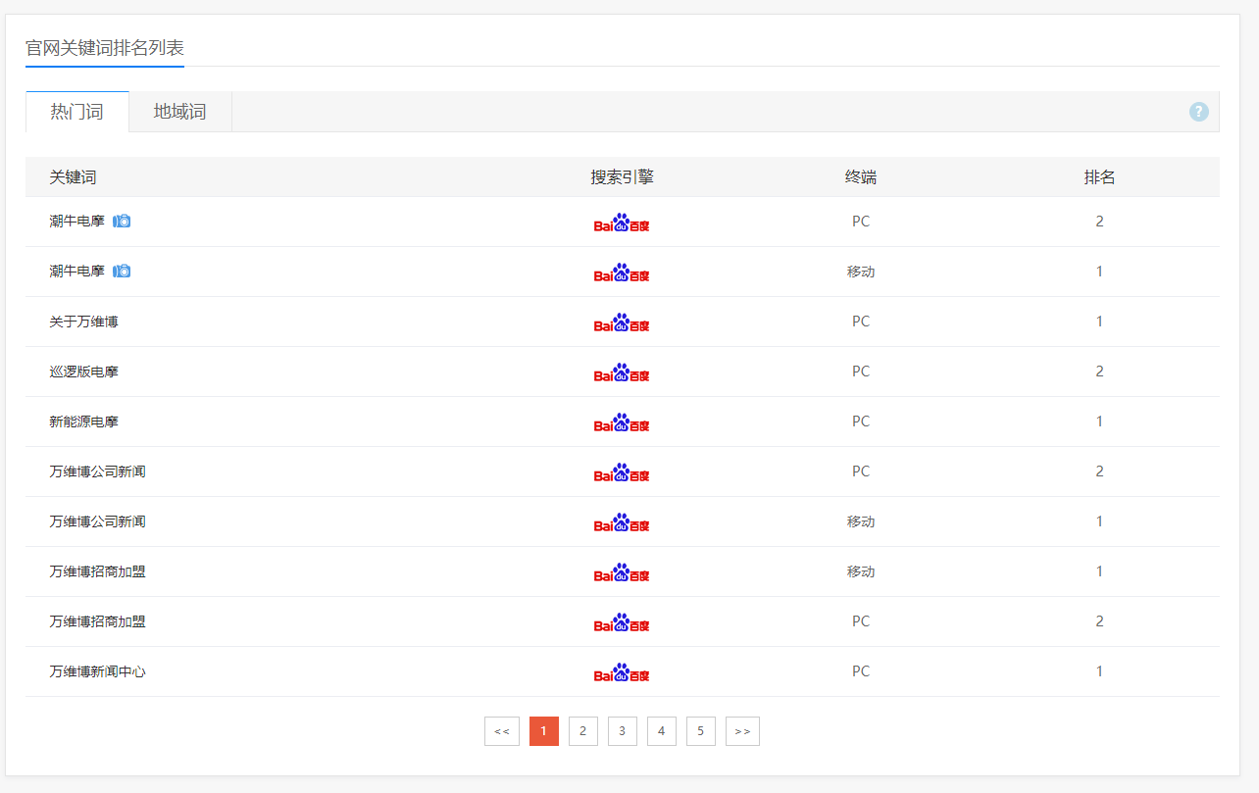Select 万维博公司新闻 keyword in 移动 row
Viewport: 1259px width, 793px height.
coord(98,521)
